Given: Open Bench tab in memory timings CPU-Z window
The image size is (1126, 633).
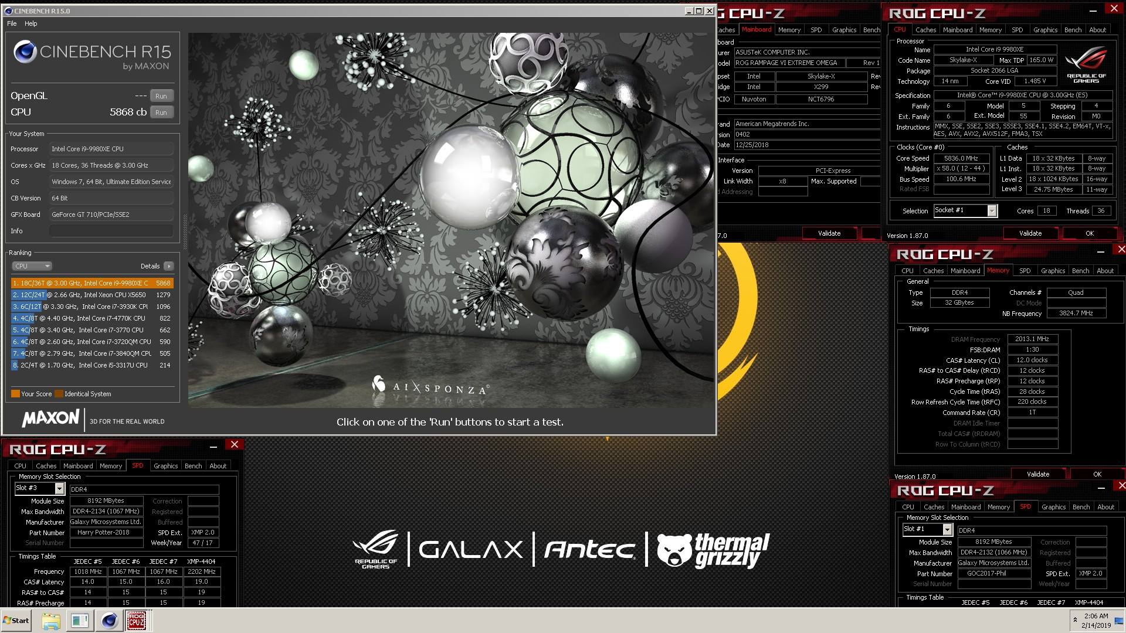Looking at the screenshot, I should click(x=1081, y=271).
